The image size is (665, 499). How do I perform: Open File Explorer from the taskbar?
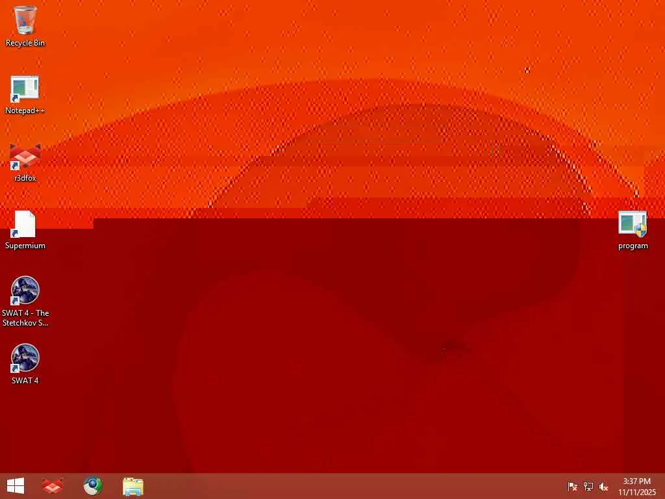click(x=132, y=486)
